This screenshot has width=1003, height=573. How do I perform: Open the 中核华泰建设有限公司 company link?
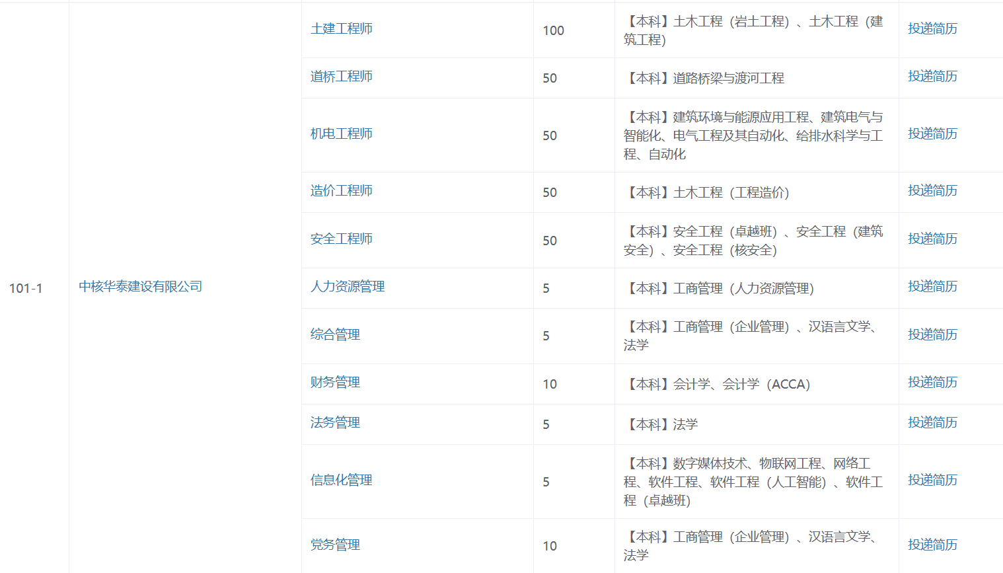coord(140,287)
